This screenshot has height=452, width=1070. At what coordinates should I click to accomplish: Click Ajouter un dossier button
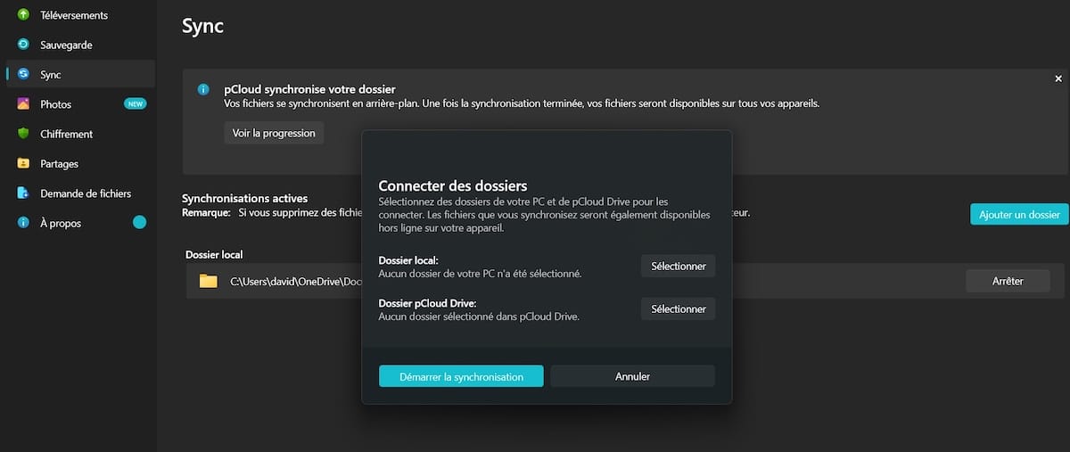pos(1019,214)
